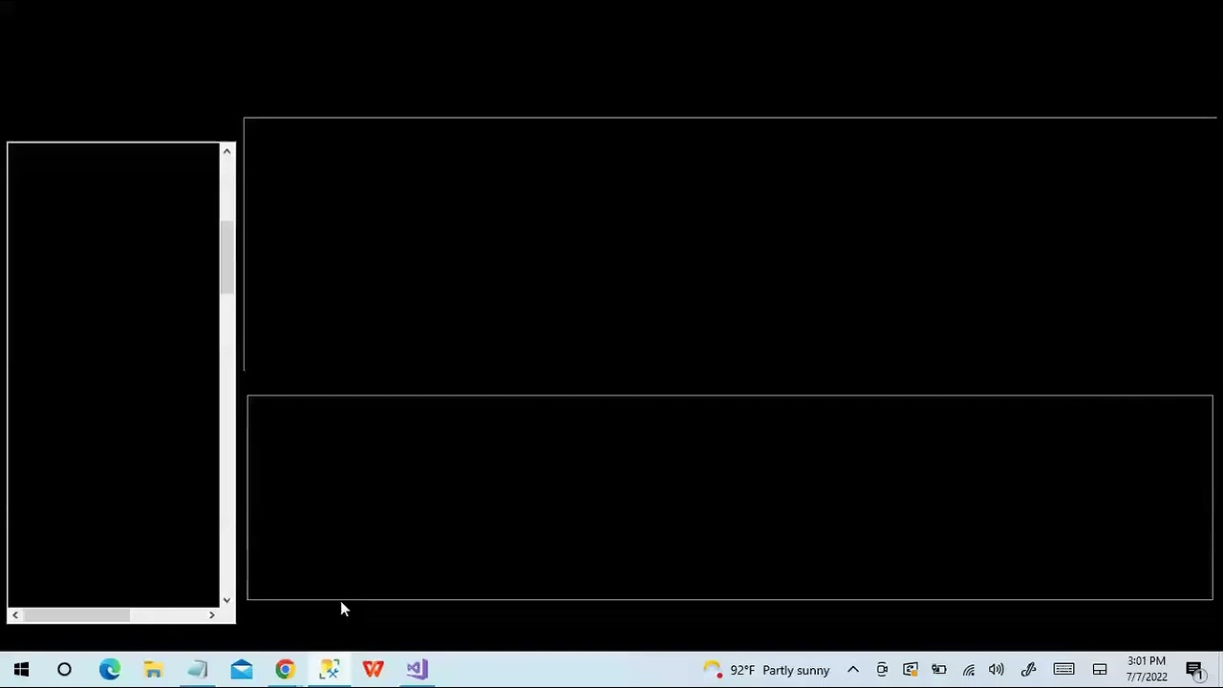Image resolution: width=1223 pixels, height=688 pixels.
Task: Switch to Visual Studio on the taskbar
Action: point(417,670)
